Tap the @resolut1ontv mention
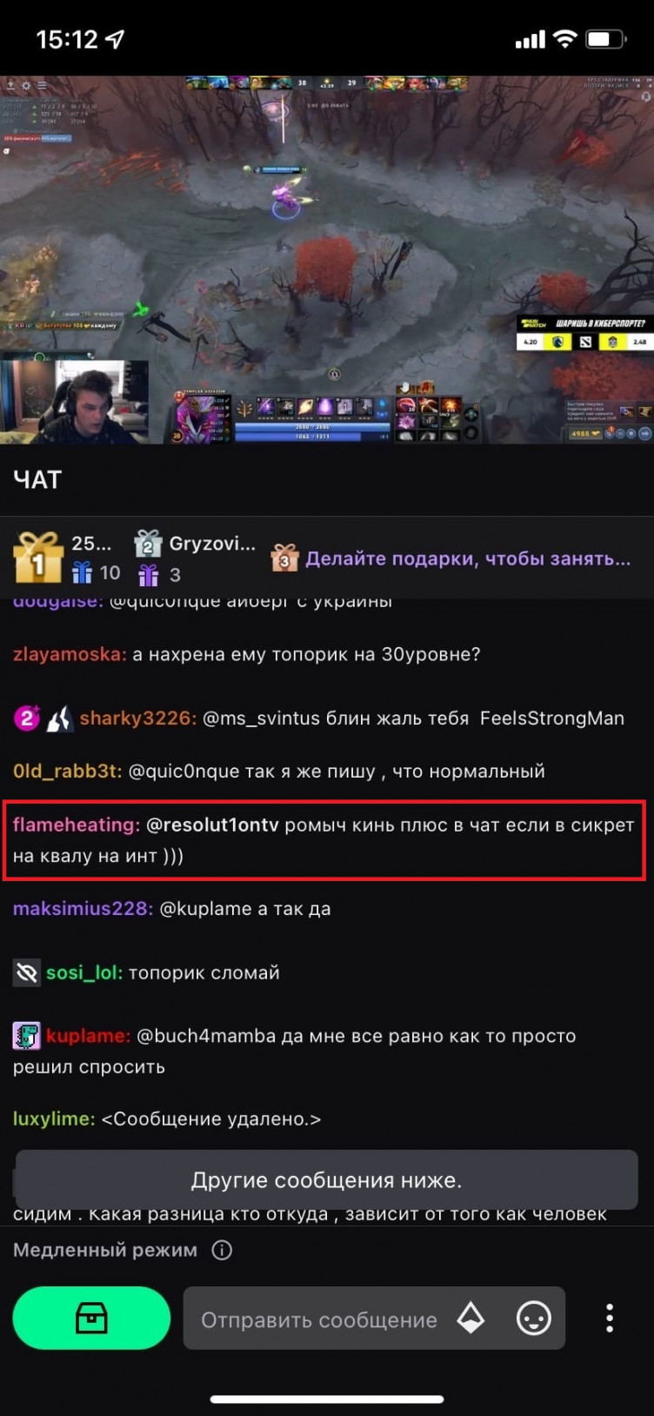The height and width of the screenshot is (1416, 654). [212, 825]
